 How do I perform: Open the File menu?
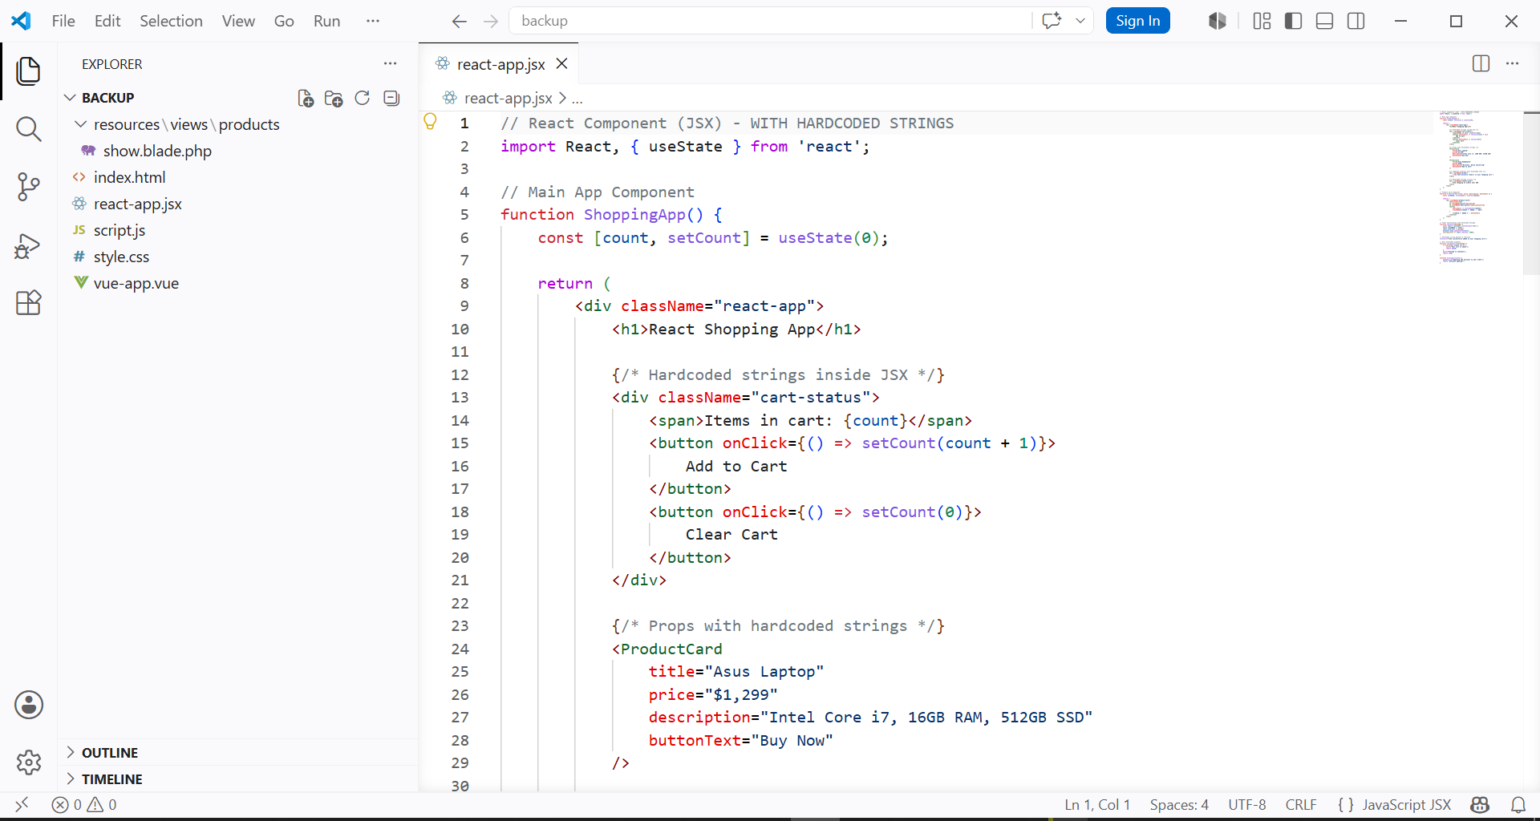[63, 21]
